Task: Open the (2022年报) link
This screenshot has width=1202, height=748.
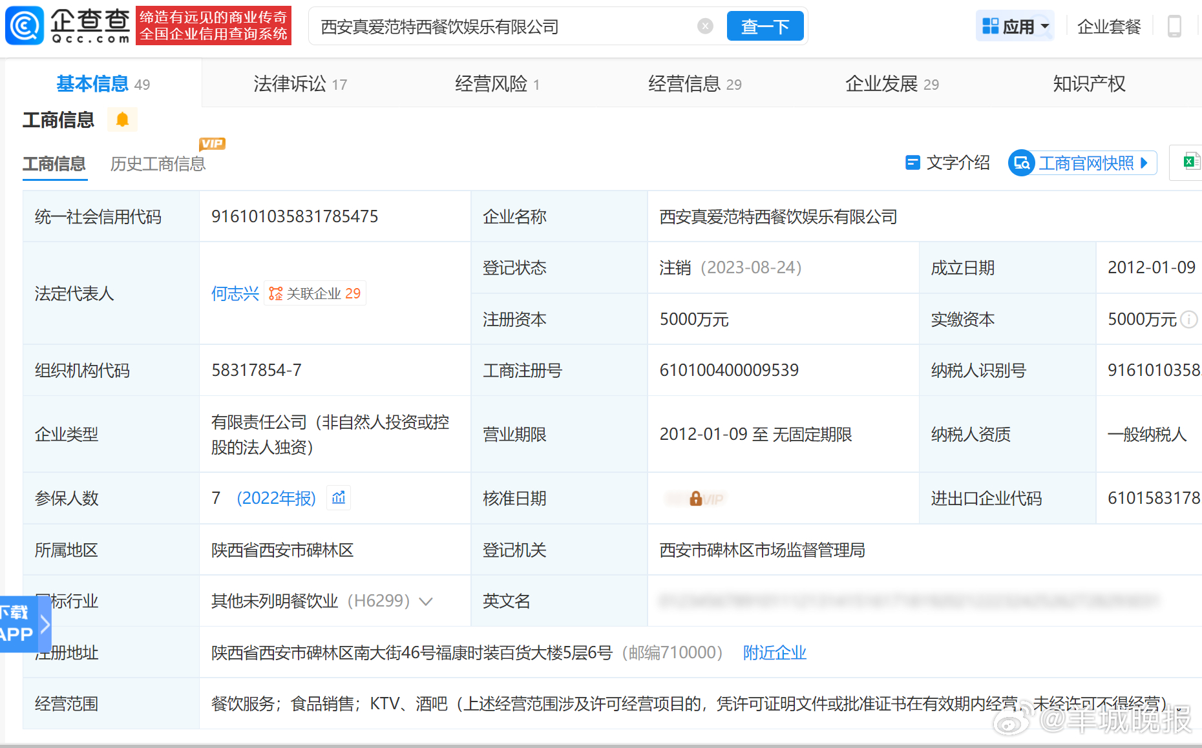Action: pyautogui.click(x=277, y=498)
